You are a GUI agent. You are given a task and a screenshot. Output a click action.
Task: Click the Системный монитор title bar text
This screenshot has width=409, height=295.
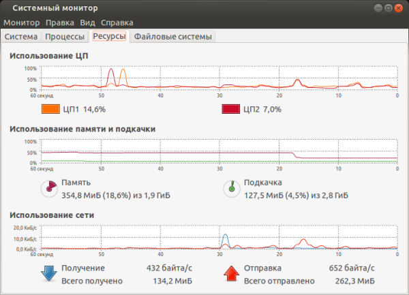tap(55, 8)
